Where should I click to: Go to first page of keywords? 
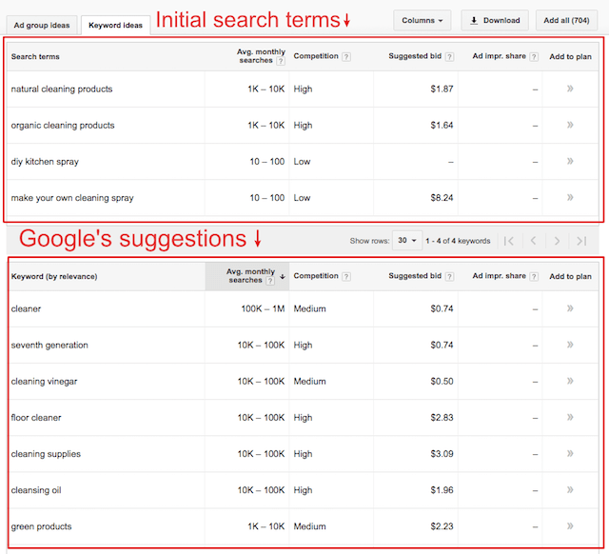[x=509, y=241]
